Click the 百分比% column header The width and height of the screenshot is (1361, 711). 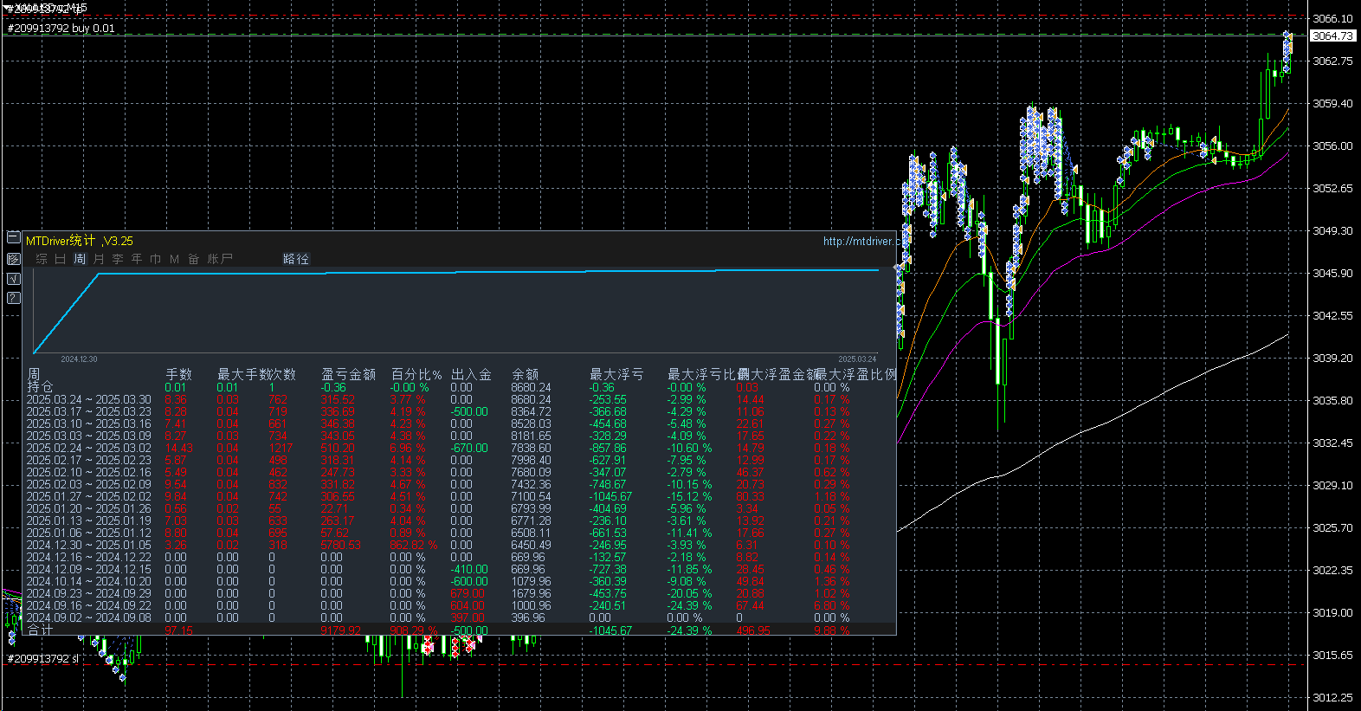[416, 374]
